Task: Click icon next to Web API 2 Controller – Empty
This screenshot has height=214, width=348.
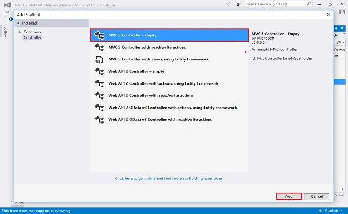Action: pyautogui.click(x=99, y=71)
